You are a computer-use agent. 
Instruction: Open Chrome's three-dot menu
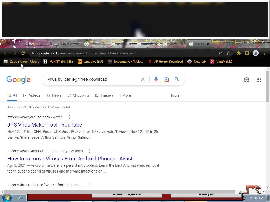[x=264, y=53]
